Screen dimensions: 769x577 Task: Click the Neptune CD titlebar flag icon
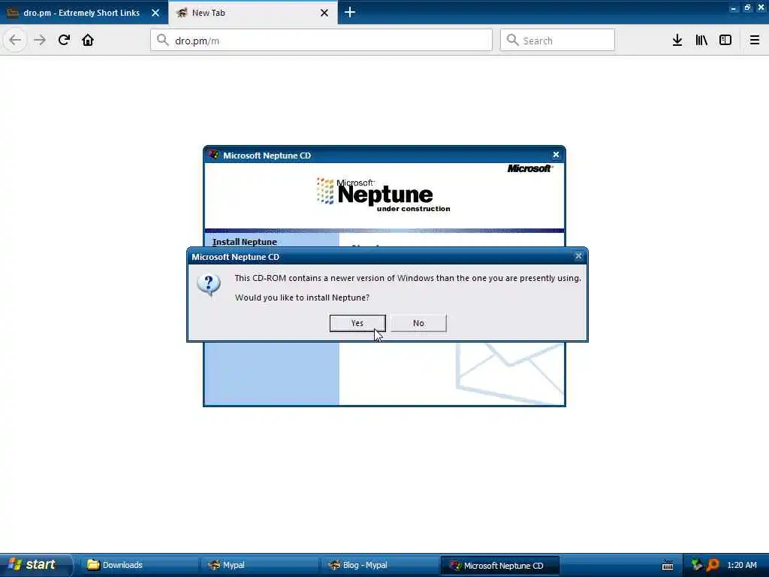pyautogui.click(x=213, y=155)
